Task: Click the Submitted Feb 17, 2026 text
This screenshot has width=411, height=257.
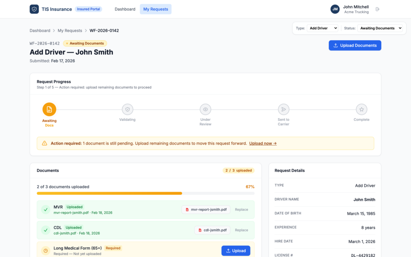Action: point(52,61)
